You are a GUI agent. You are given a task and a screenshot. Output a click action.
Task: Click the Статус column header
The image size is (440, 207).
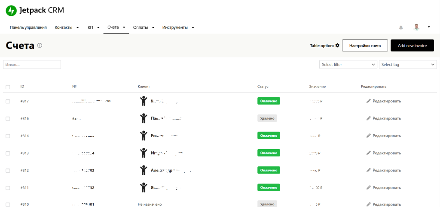[x=263, y=87]
